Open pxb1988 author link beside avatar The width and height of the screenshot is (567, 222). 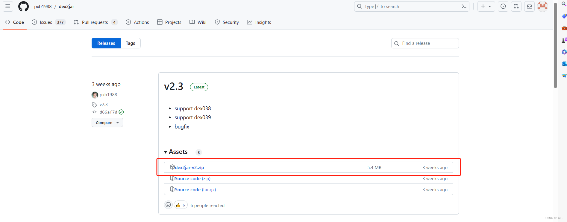(x=108, y=94)
